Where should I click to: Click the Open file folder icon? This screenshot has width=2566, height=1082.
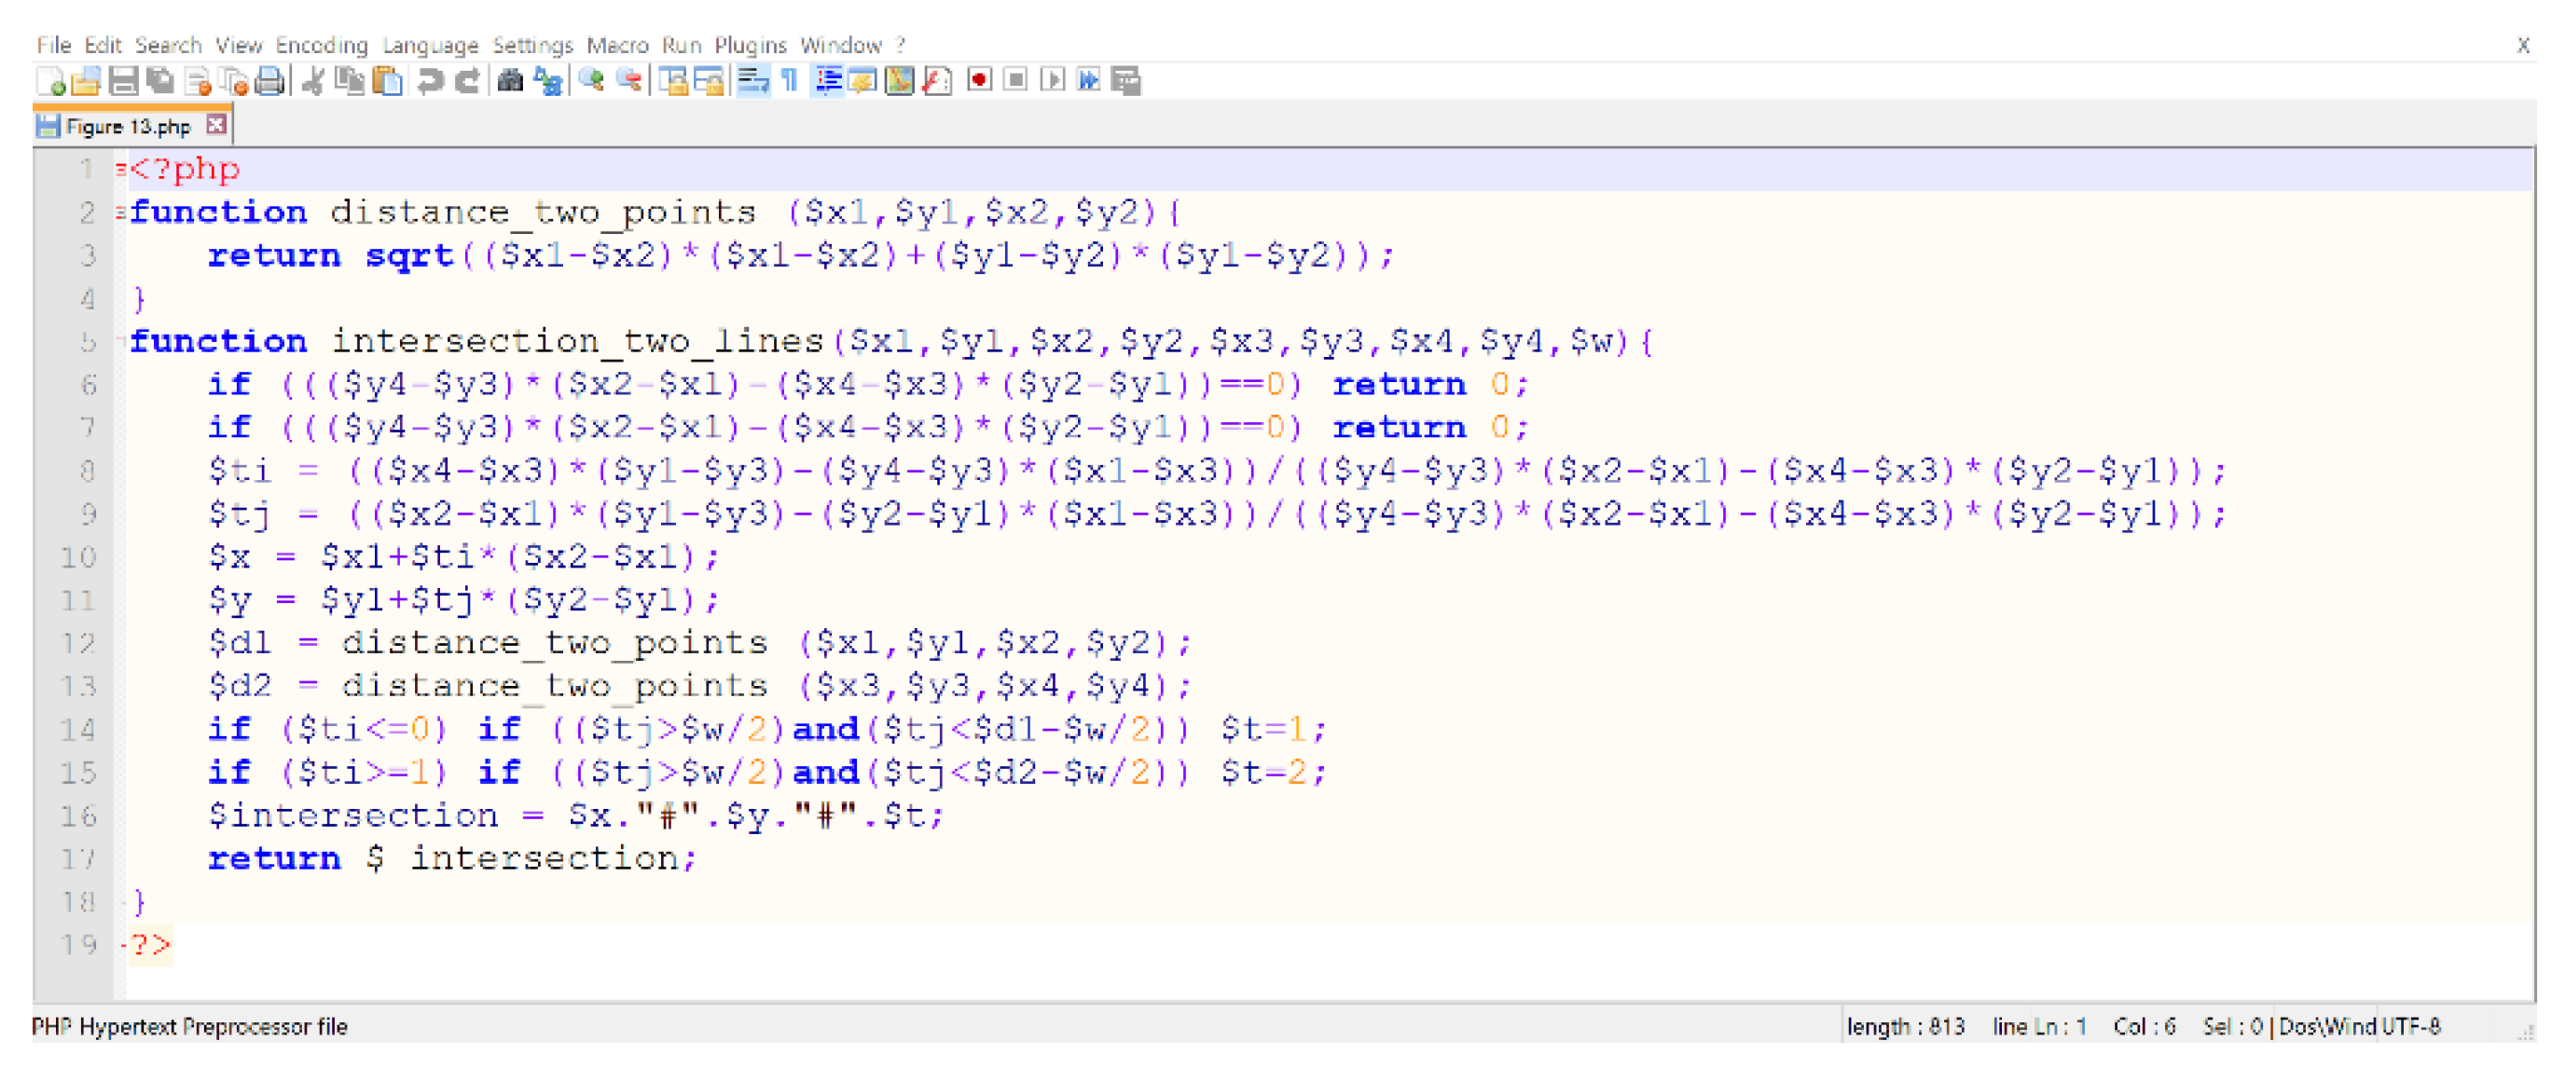[86, 81]
